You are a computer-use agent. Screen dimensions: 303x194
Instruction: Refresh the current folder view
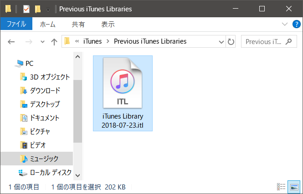(231, 42)
